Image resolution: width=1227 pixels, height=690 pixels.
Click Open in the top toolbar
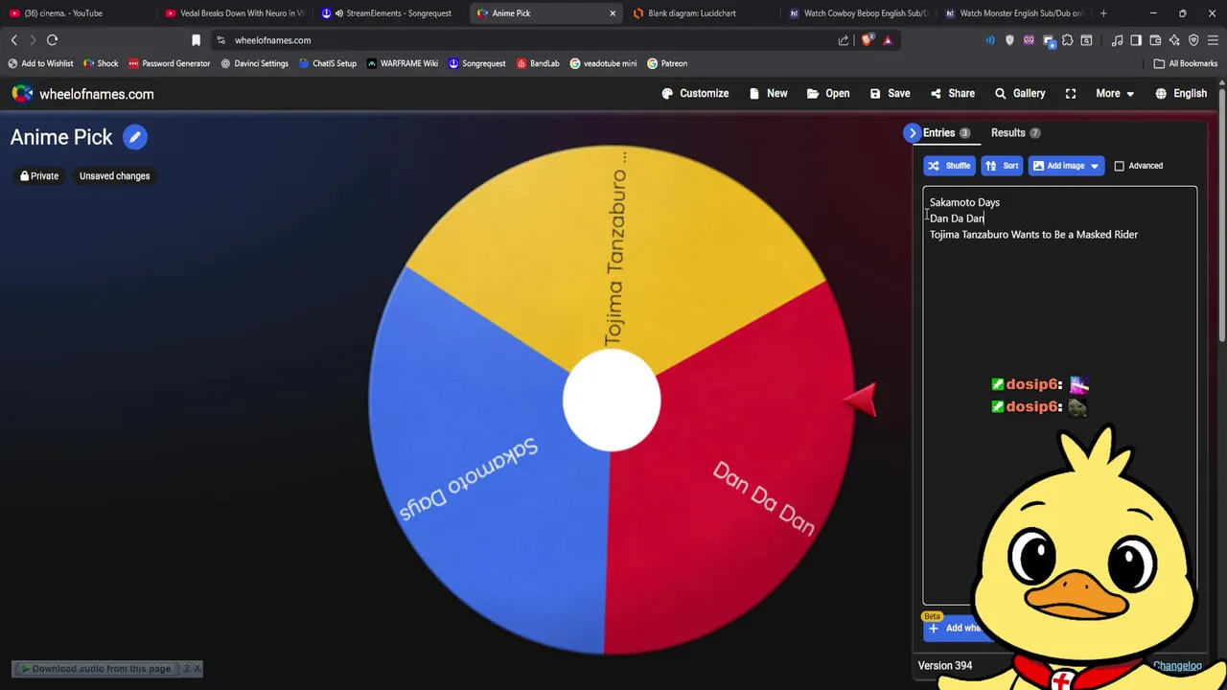coord(828,94)
